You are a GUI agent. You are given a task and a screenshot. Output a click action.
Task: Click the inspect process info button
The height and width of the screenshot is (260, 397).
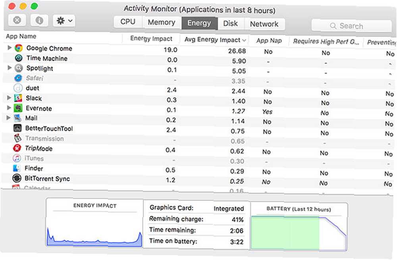coord(39,20)
